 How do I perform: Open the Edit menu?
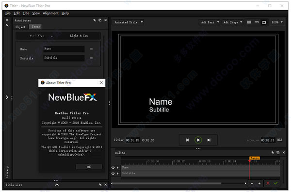(x=16, y=13)
